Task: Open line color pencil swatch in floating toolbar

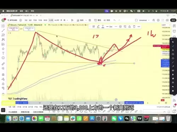Action: click(98, 27)
